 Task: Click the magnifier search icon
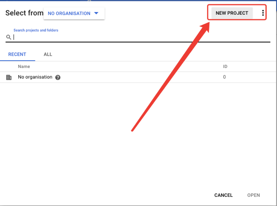[9, 37]
